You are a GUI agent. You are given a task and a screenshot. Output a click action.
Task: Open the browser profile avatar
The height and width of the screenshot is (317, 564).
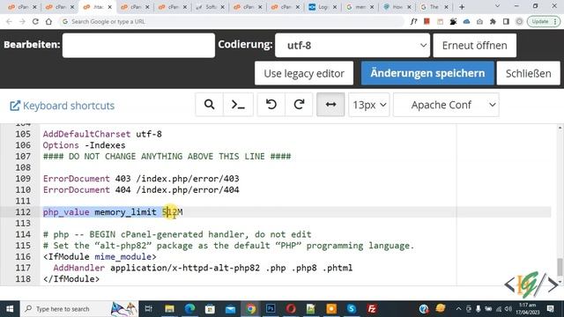click(x=519, y=21)
